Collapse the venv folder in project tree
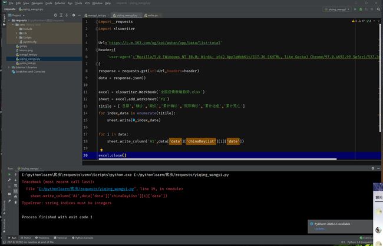Viewport: 383px width, 246px height. [12, 24]
